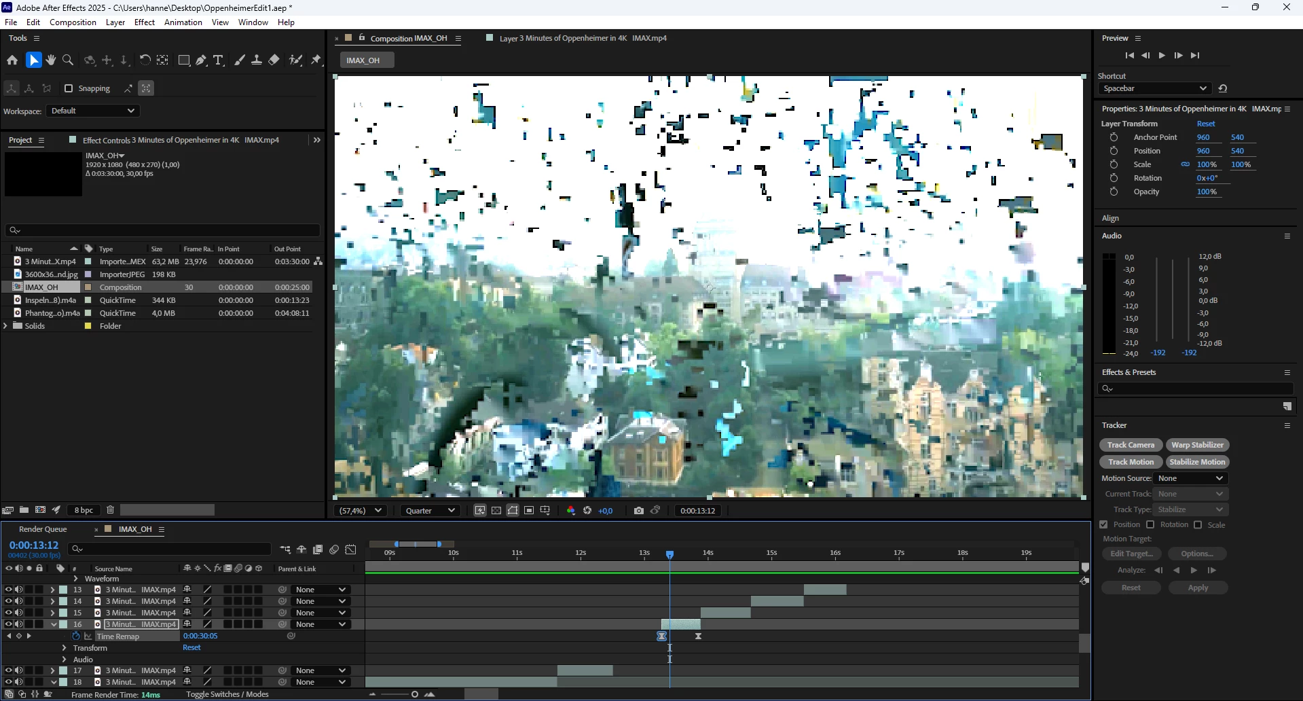This screenshot has width=1303, height=701.
Task: Uncheck the Position checkbox in Tracker
Action: click(x=1103, y=525)
